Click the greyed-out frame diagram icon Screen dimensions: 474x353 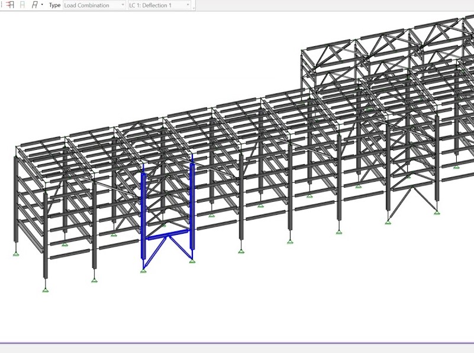pyautogui.click(x=22, y=5)
